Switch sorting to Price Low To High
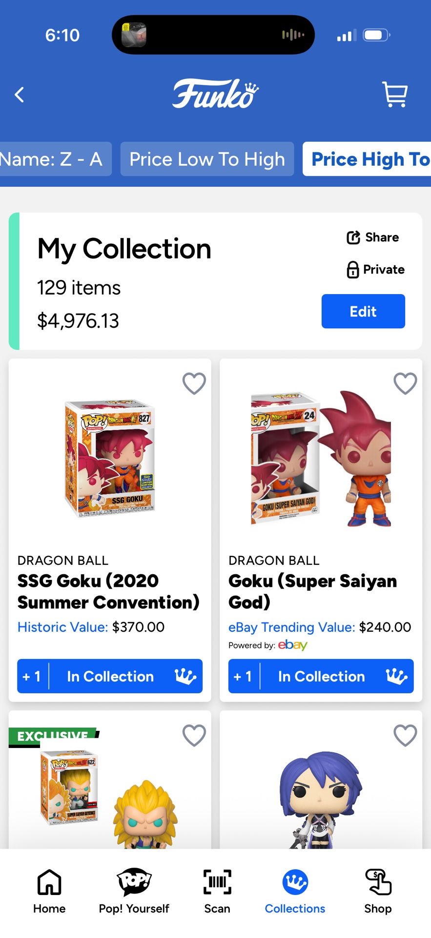431x938 pixels. click(x=207, y=159)
